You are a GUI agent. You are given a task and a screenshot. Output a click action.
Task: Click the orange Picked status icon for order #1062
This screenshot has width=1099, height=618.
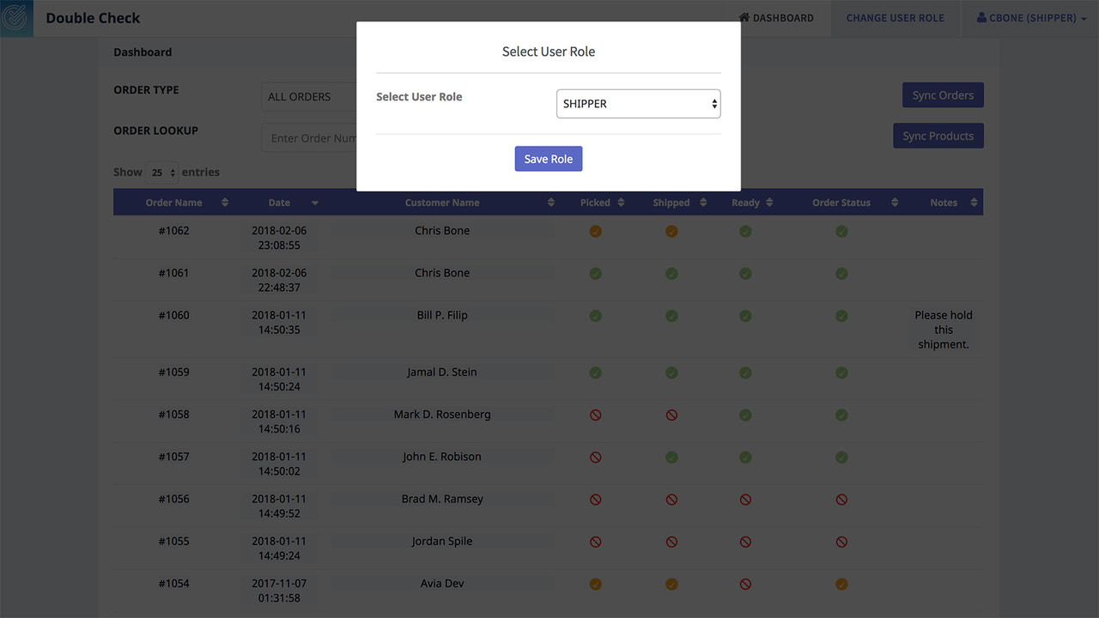(595, 230)
